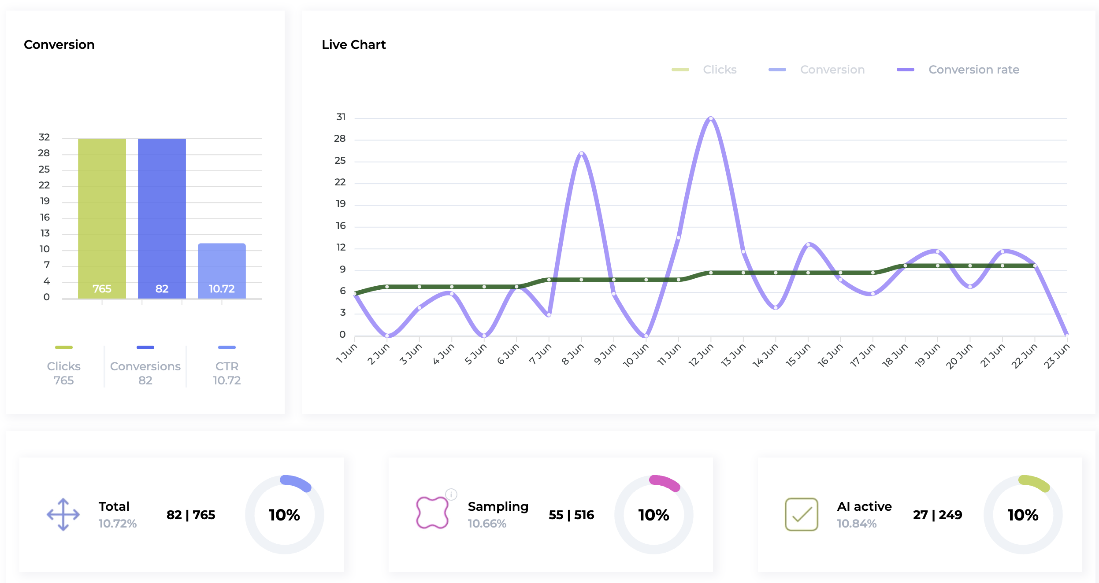Click the 15 Jun x-axis date label
Viewport: 1099px width, 583px height.
(798, 355)
